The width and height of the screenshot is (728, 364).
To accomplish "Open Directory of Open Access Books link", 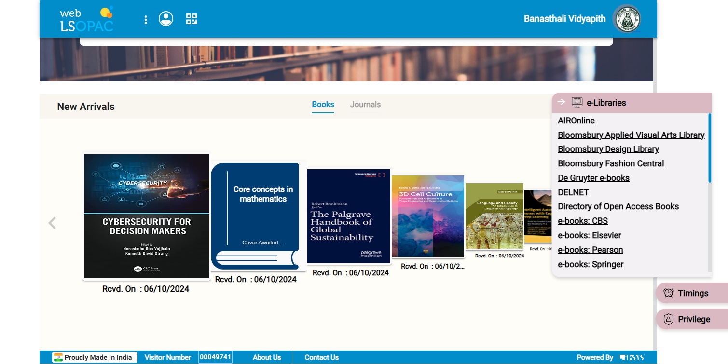I will (x=618, y=206).
